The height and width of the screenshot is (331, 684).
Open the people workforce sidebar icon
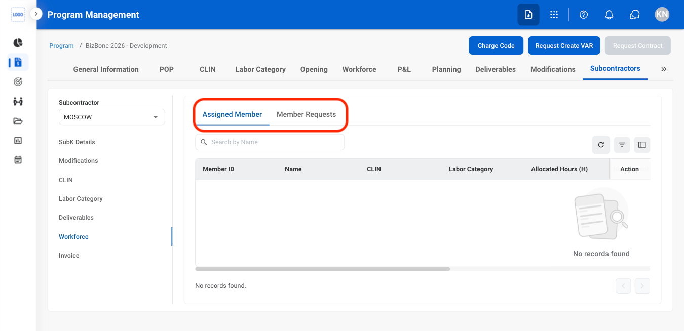[x=18, y=101]
